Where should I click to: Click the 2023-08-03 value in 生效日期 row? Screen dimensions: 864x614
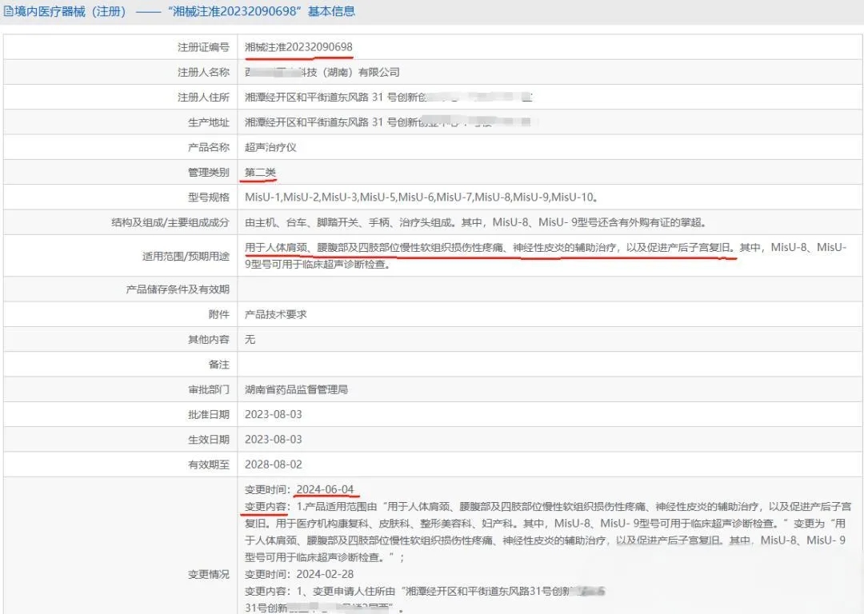(274, 440)
